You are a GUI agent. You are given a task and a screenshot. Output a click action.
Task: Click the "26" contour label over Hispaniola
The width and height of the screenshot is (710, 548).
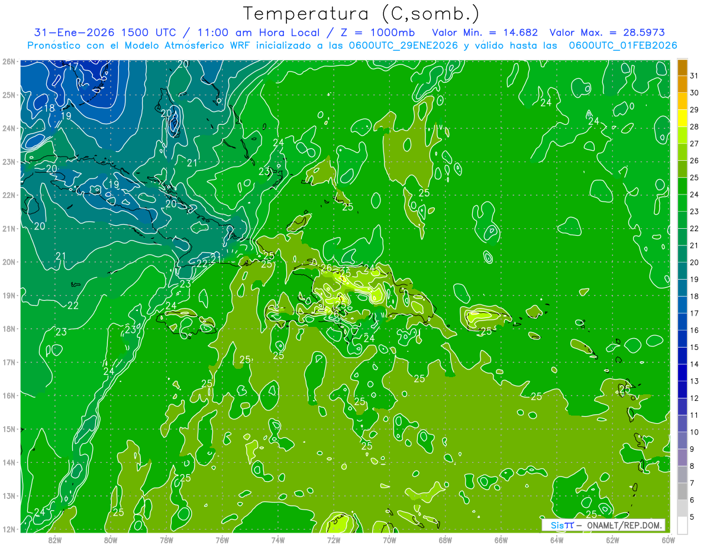click(327, 268)
